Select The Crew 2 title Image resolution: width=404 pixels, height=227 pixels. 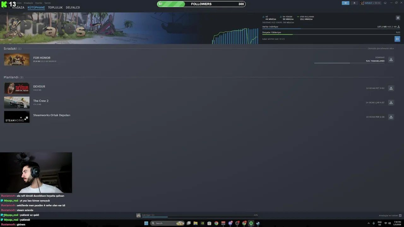[41, 101]
